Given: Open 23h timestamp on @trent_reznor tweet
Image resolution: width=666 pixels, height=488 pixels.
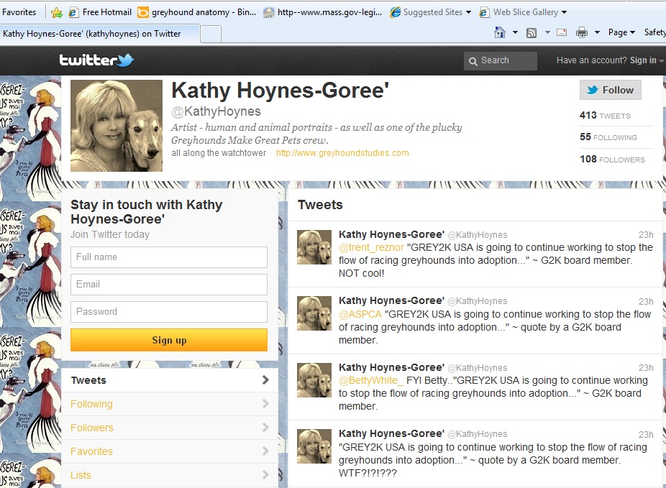Looking at the screenshot, I should [x=646, y=235].
